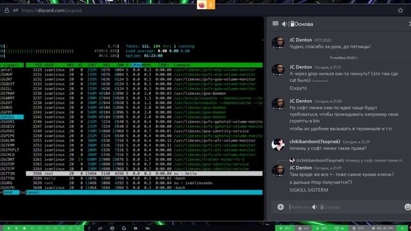The image size is (411, 231).
Task: Click the '14' status bar widget
Action: click(x=304, y=228)
